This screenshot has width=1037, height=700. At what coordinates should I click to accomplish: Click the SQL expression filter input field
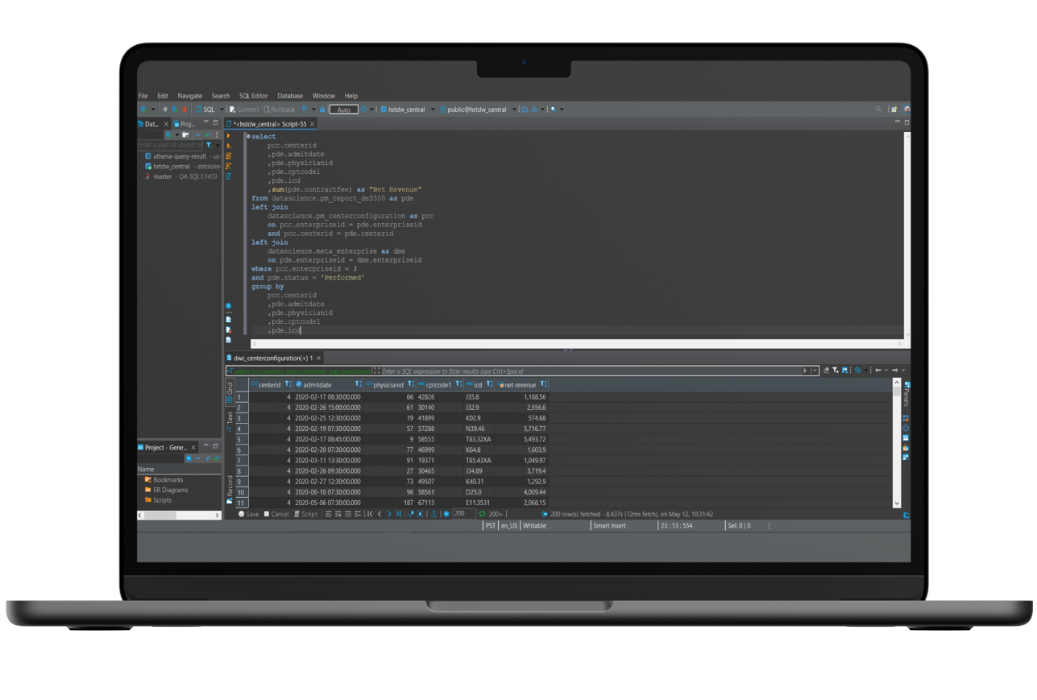coord(592,371)
